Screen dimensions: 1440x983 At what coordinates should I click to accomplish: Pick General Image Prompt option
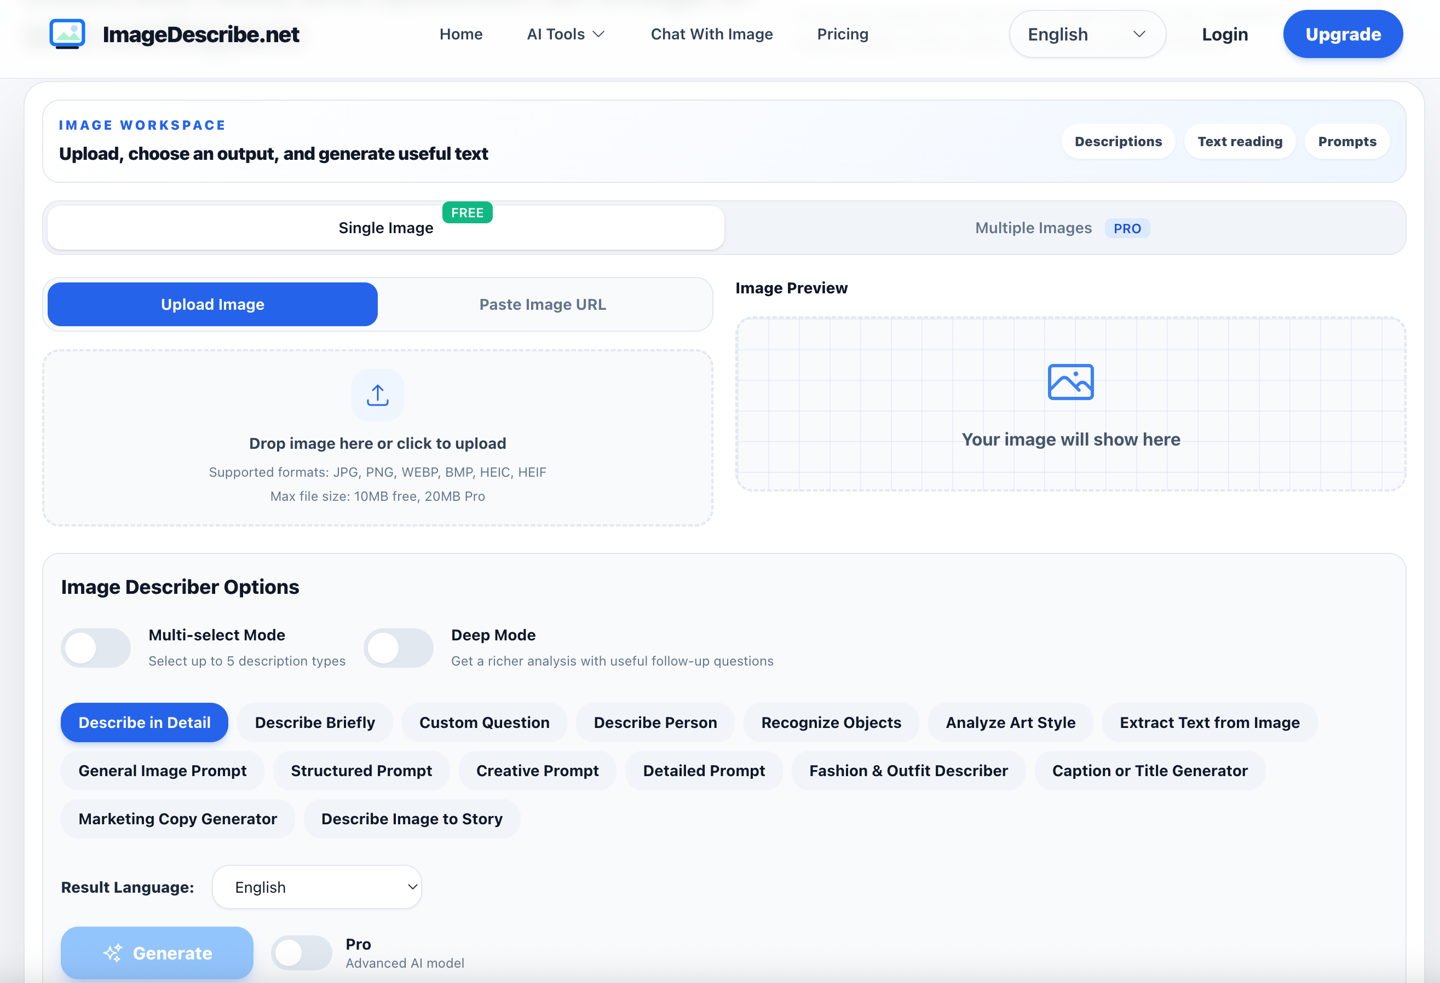coord(162,771)
